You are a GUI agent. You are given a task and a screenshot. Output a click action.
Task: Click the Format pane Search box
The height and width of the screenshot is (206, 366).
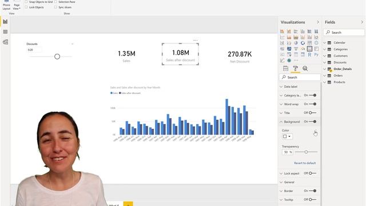pyautogui.click(x=300, y=77)
